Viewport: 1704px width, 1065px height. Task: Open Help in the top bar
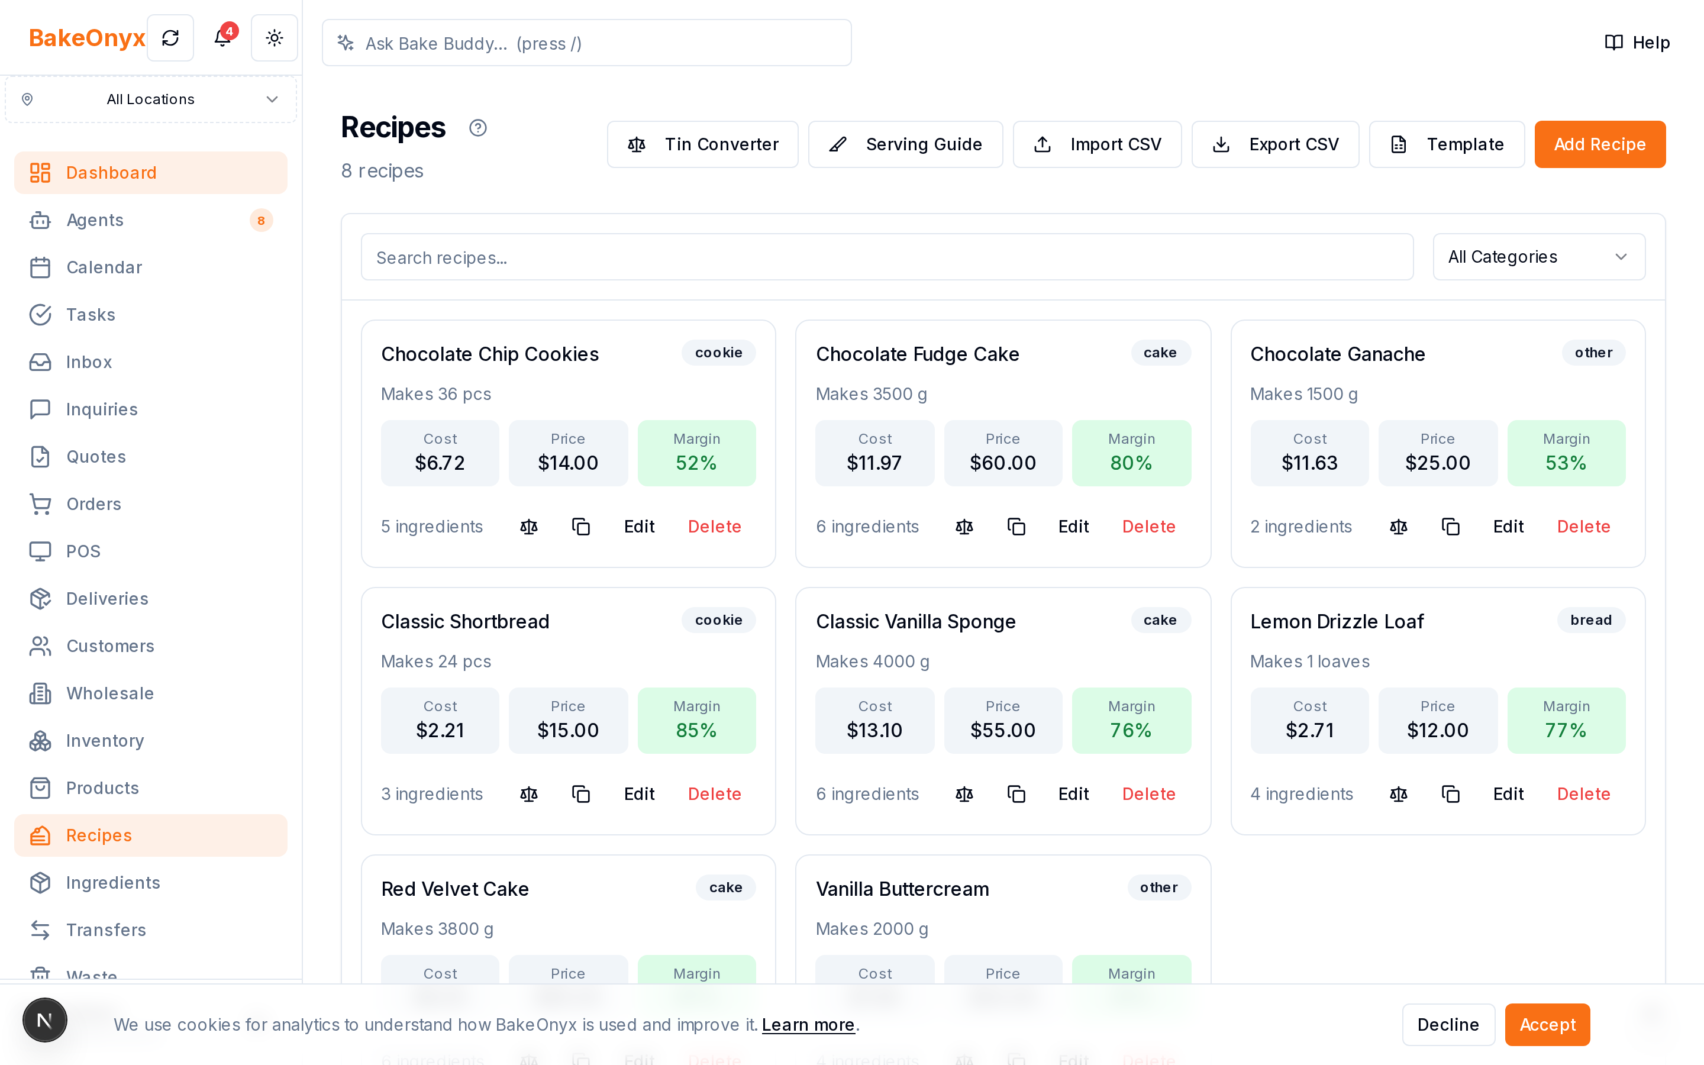pyautogui.click(x=1637, y=42)
